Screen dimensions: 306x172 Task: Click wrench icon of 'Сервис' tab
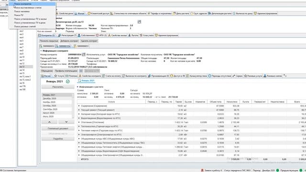click(234, 76)
